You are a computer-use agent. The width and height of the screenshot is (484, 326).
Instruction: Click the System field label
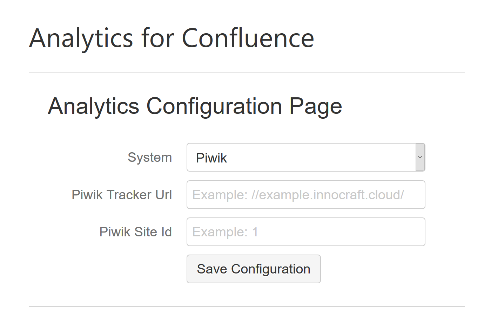click(x=150, y=158)
